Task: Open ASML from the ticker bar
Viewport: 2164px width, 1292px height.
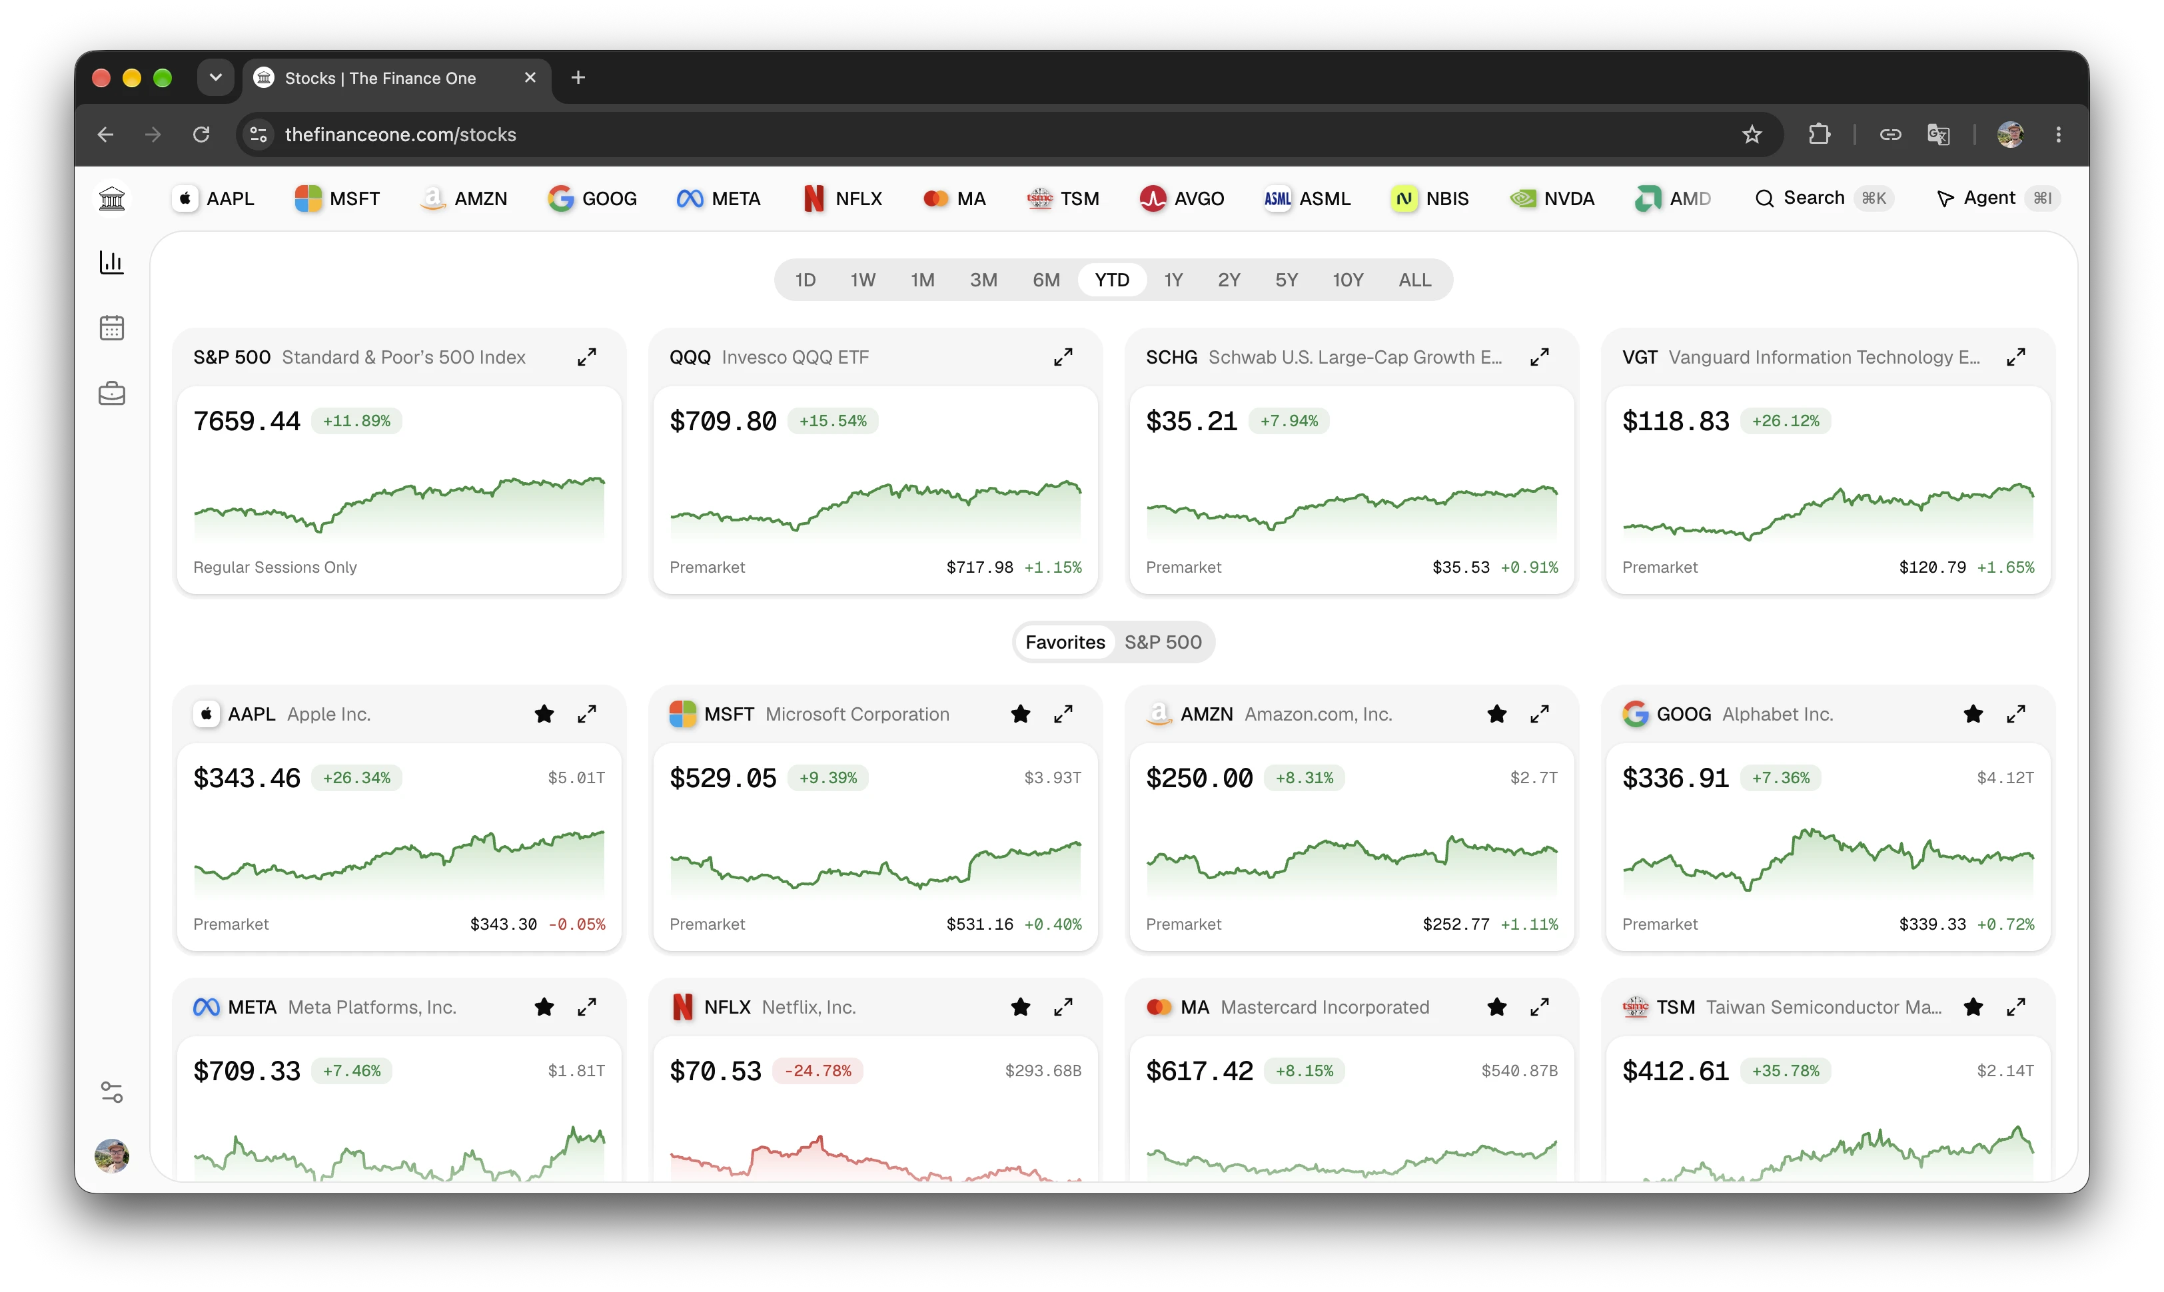Action: click(x=1307, y=198)
